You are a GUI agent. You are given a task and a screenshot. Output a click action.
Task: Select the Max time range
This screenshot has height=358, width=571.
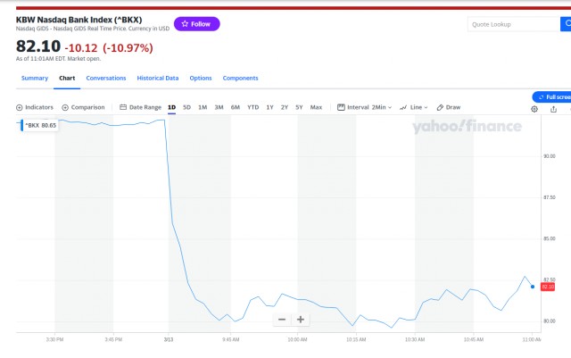pos(316,107)
